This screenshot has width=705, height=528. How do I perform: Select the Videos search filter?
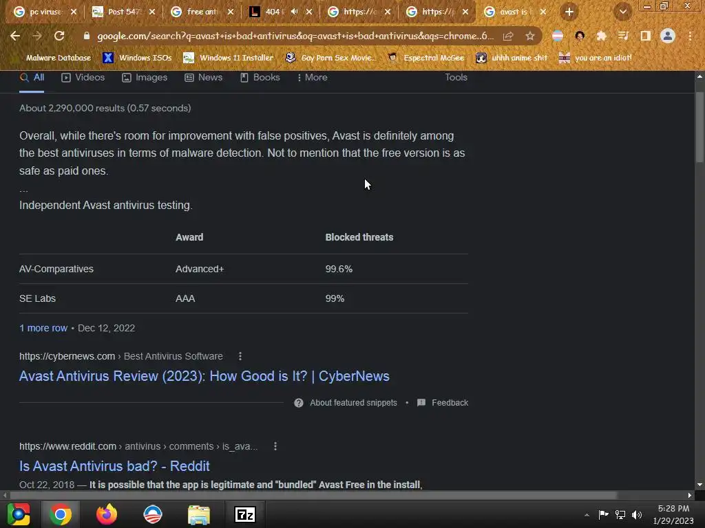83,77
